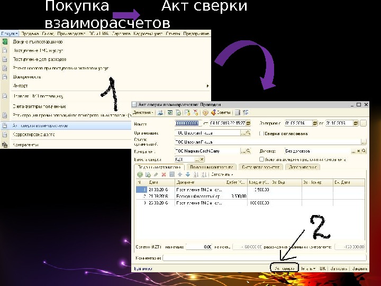The image size is (381, 286).
Task: Select the first table row dated 21.09.2016
Action: [250, 190]
